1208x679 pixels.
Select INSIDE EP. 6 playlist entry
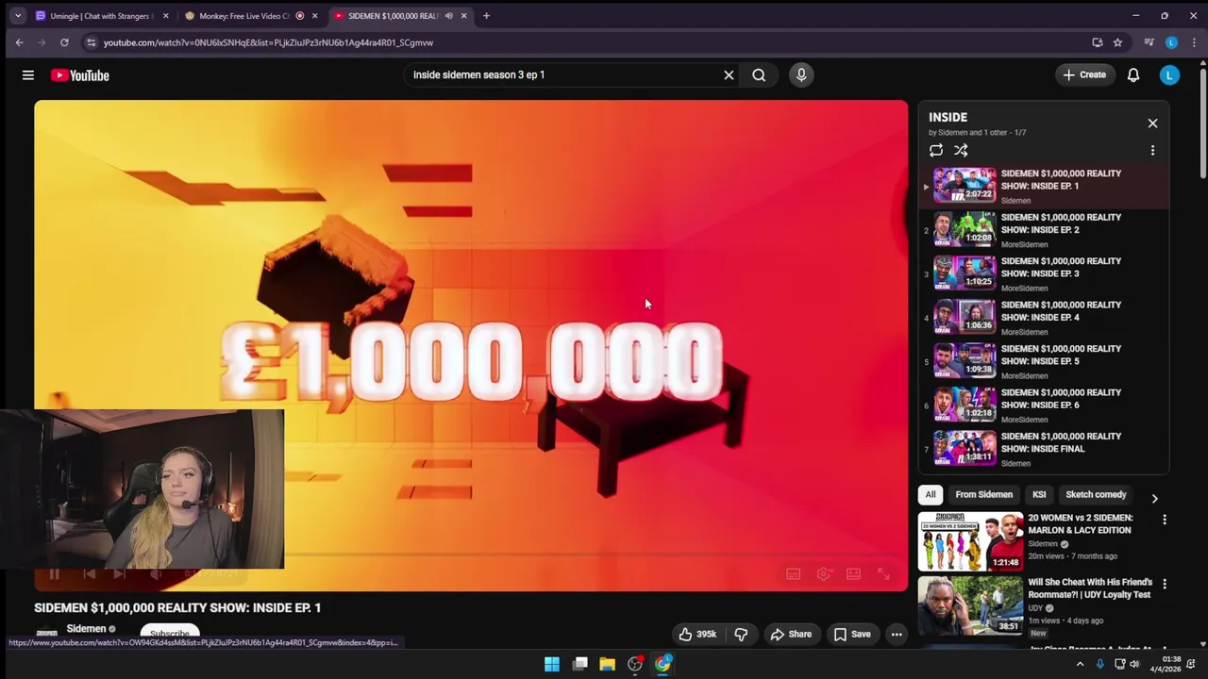1044,406
